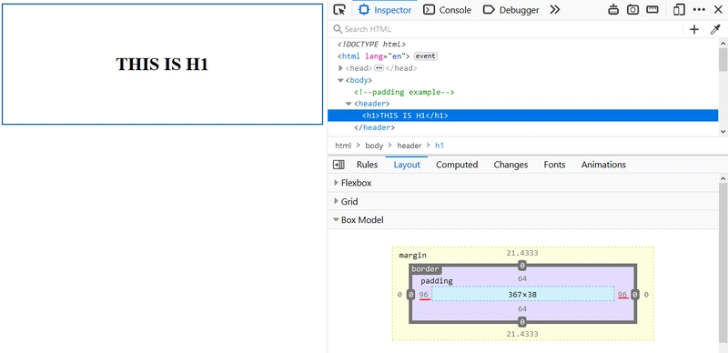The width and height of the screenshot is (728, 353).
Task: Pick a color with the eyedropper
Action: click(715, 29)
